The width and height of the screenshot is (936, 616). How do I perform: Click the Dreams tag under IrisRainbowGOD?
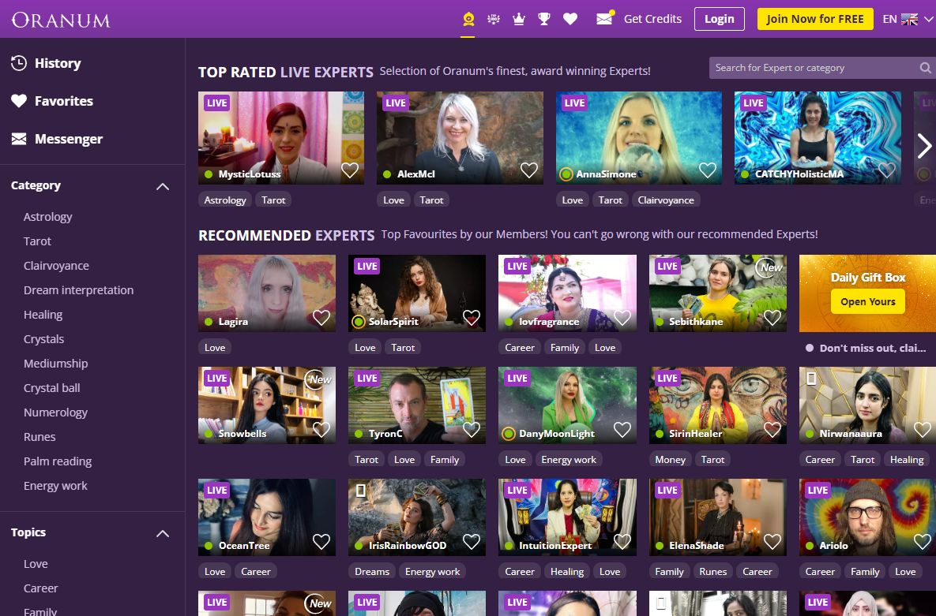(x=372, y=572)
